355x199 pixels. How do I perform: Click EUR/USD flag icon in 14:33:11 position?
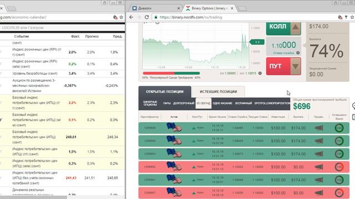click(174, 127)
